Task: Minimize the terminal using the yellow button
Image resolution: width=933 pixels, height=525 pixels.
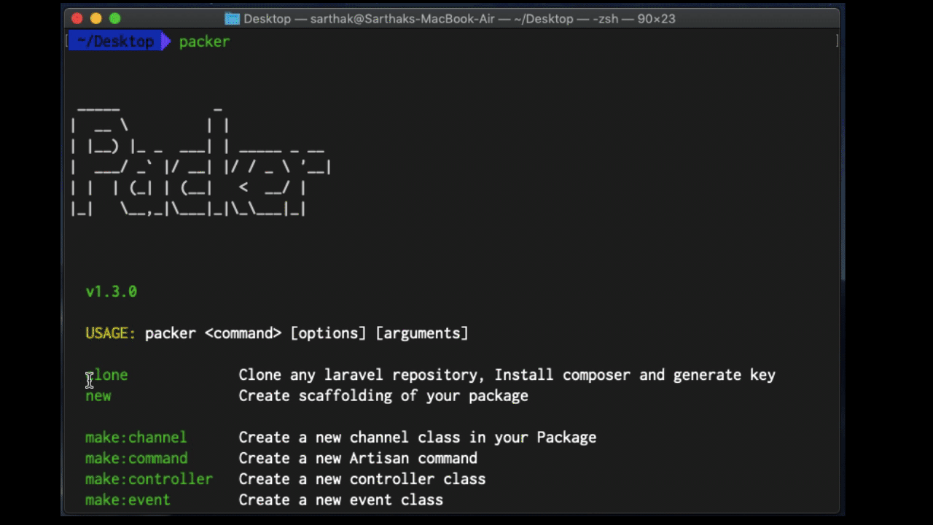Action: [96, 18]
